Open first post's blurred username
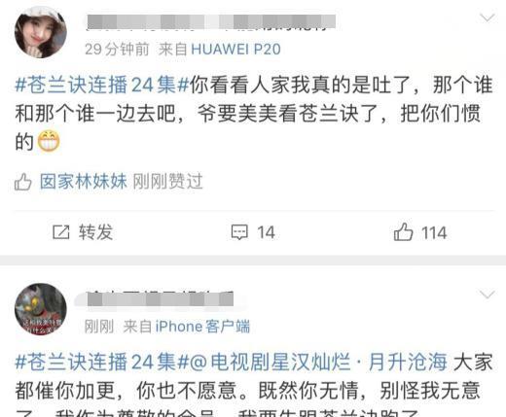The height and width of the screenshot is (417, 506). (x=211, y=21)
